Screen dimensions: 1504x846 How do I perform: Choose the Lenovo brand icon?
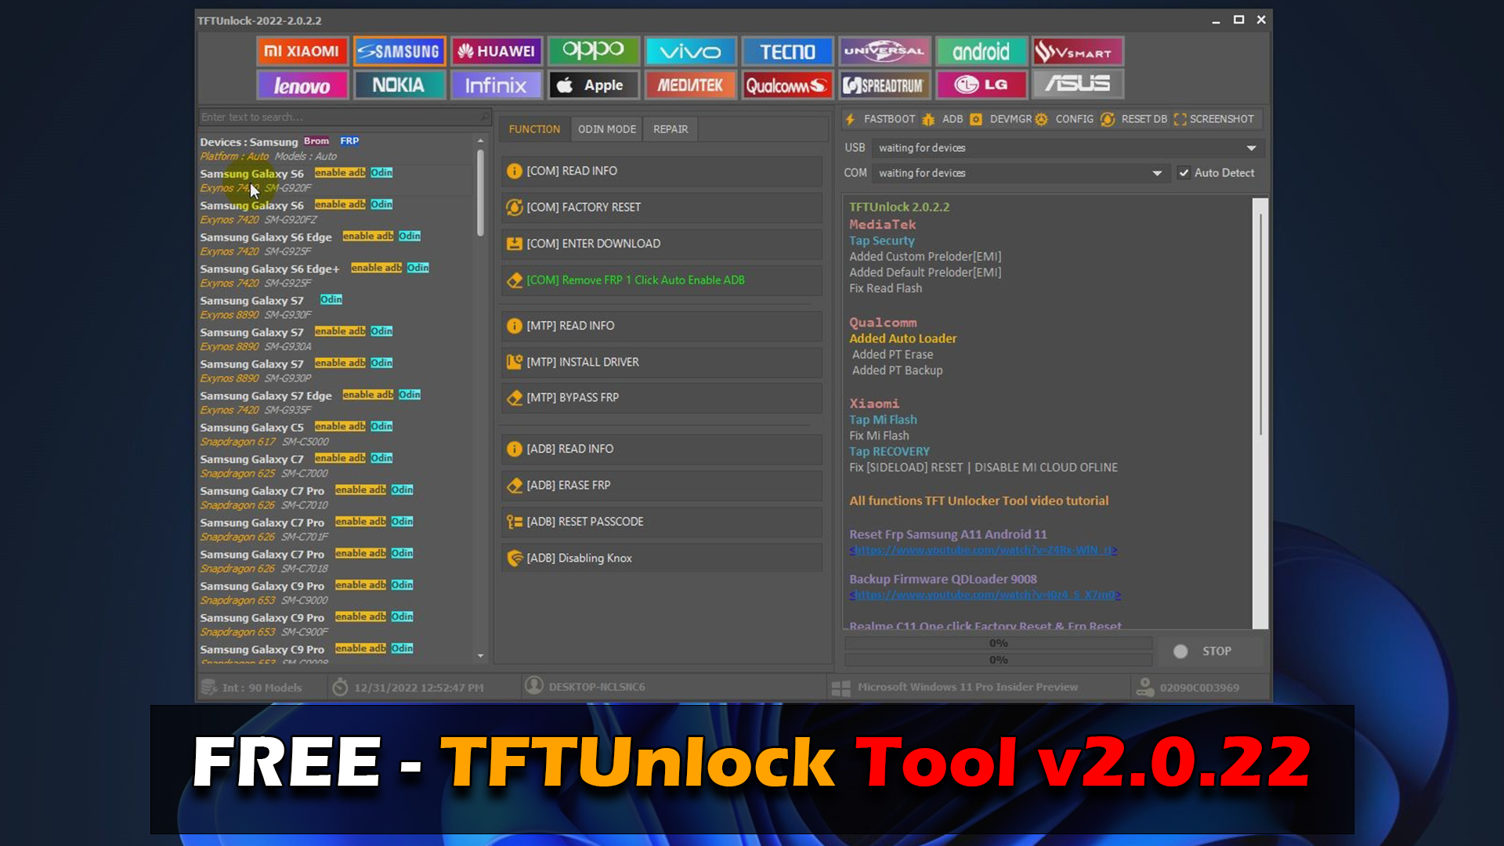coord(302,85)
